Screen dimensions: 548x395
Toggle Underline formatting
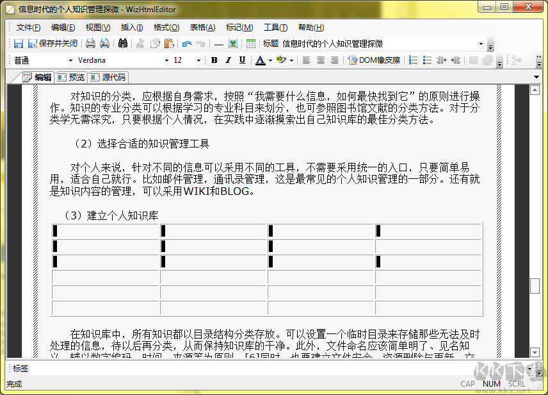[242, 60]
